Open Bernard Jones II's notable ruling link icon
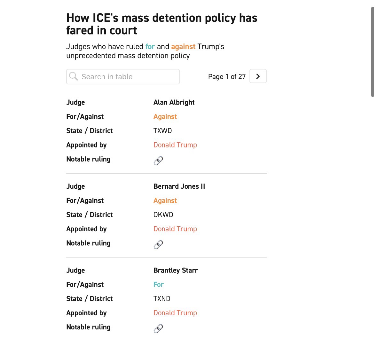Viewport: 377px width, 339px height. [158, 245]
